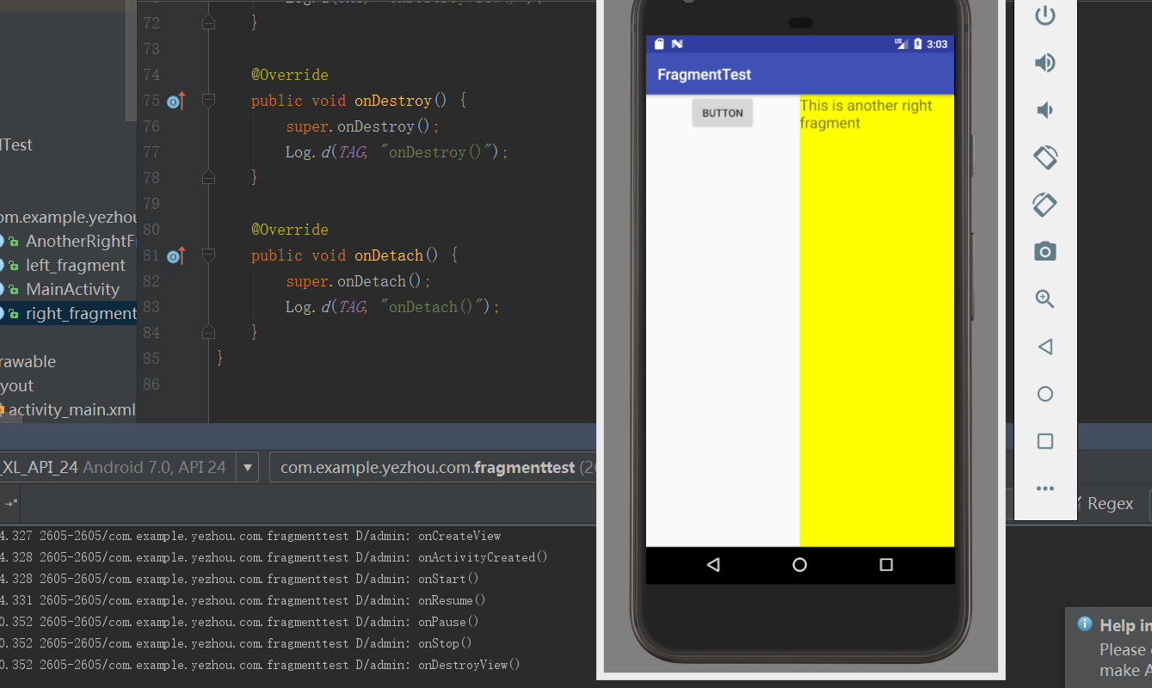Raise volume using emulator volume up icon
This screenshot has width=1152, height=688.
(x=1045, y=63)
